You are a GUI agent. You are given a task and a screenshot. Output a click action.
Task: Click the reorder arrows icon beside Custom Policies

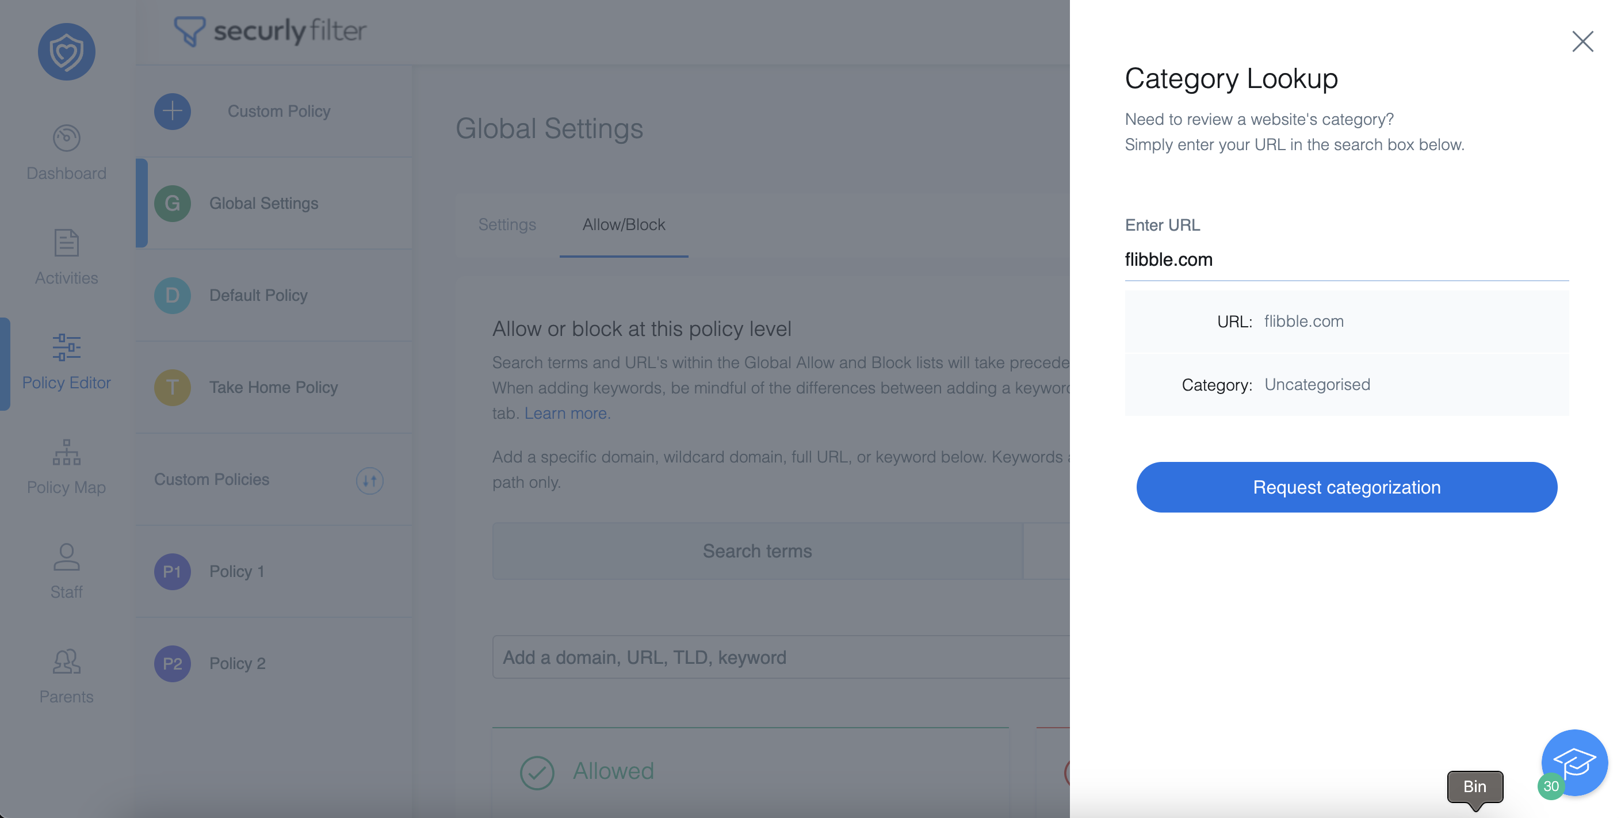(369, 481)
